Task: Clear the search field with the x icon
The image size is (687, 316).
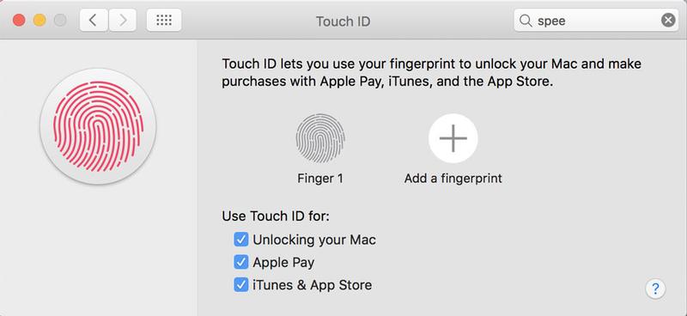Action: point(668,20)
